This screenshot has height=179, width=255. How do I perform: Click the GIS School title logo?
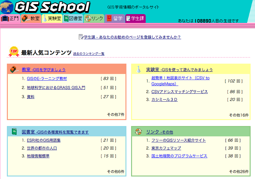click(x=52, y=7)
